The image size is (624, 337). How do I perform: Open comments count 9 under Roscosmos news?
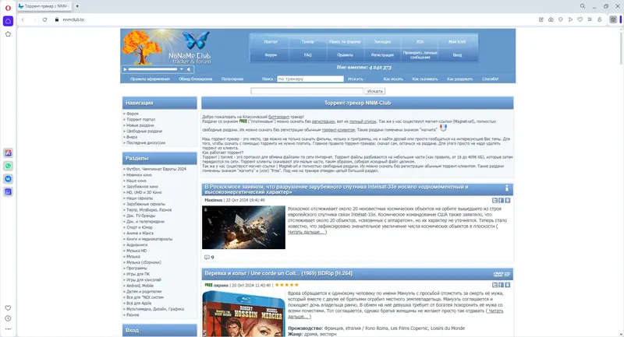(x=209, y=257)
